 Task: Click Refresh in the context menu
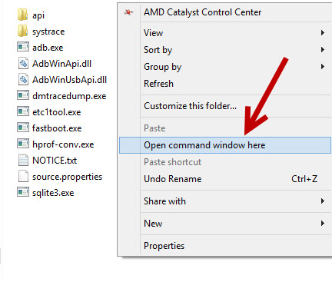click(158, 84)
